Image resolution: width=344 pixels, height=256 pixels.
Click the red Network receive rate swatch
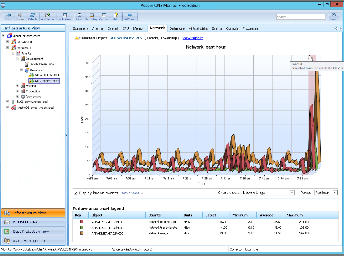(82, 222)
